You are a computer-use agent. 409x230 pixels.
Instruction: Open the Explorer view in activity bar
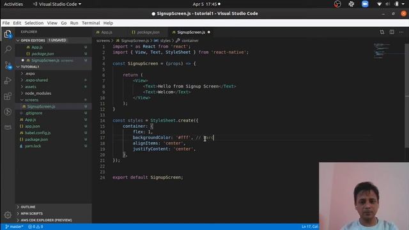pos(8,34)
